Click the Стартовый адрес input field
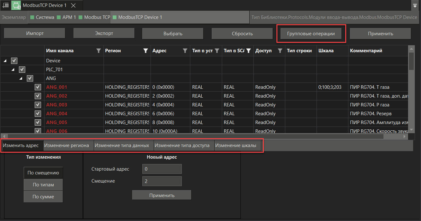The width and height of the screenshot is (421, 221). [162, 169]
